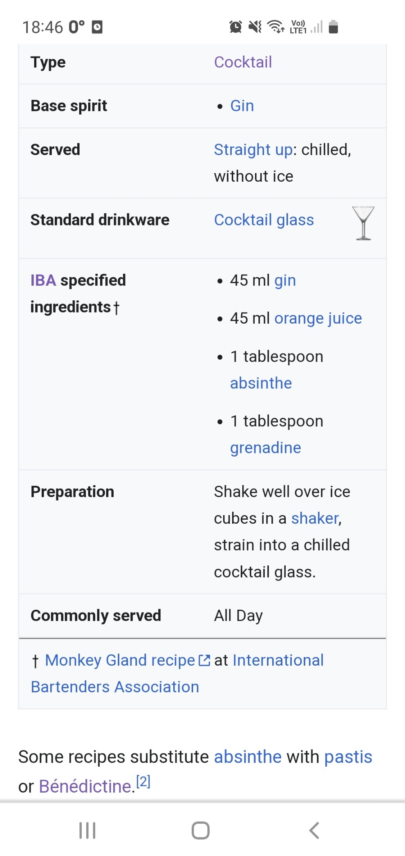Tap the Android back arrow

click(314, 830)
